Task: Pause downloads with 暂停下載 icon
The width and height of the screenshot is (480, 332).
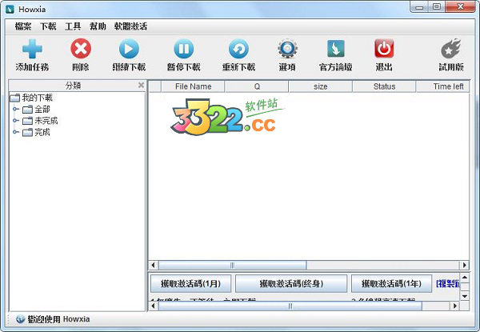Action: click(x=184, y=49)
